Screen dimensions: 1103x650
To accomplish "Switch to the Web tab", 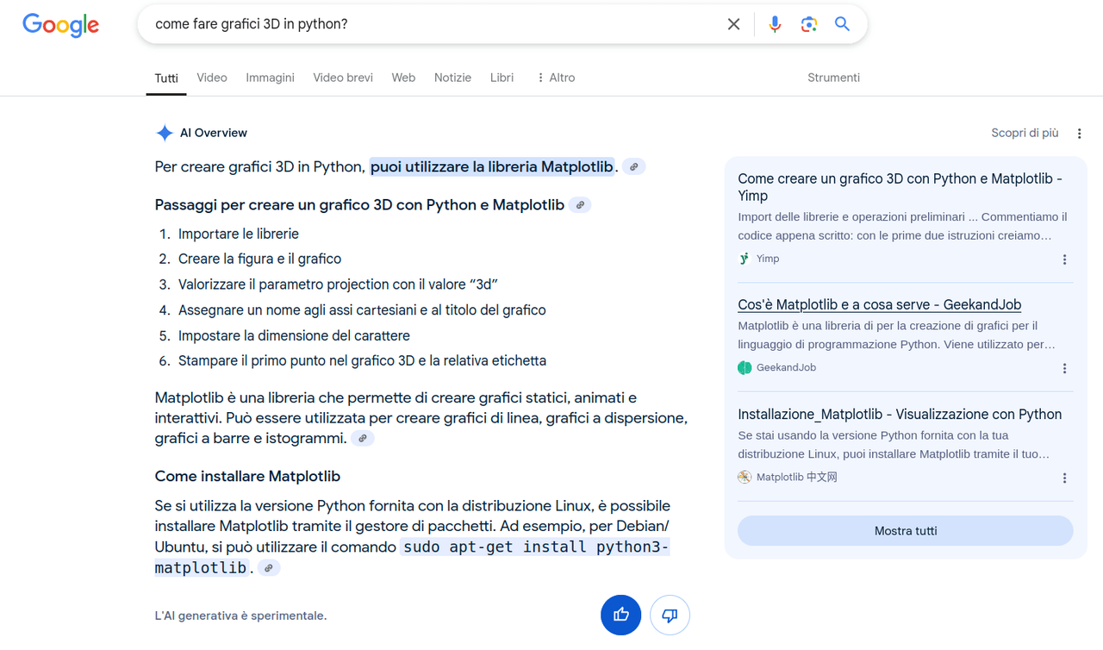I will (403, 78).
